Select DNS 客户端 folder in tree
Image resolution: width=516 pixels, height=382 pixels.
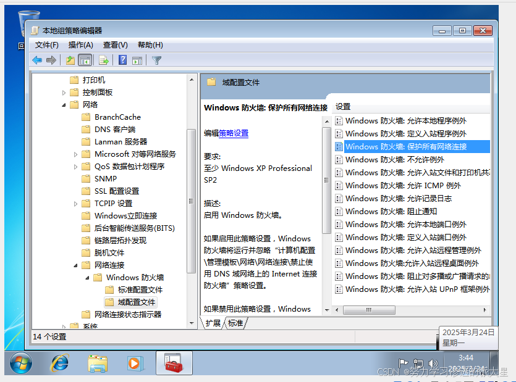[115, 129]
